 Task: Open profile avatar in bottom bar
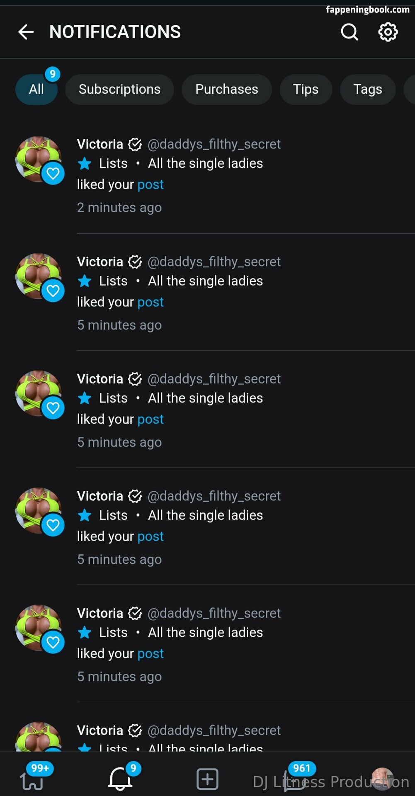coord(382,779)
